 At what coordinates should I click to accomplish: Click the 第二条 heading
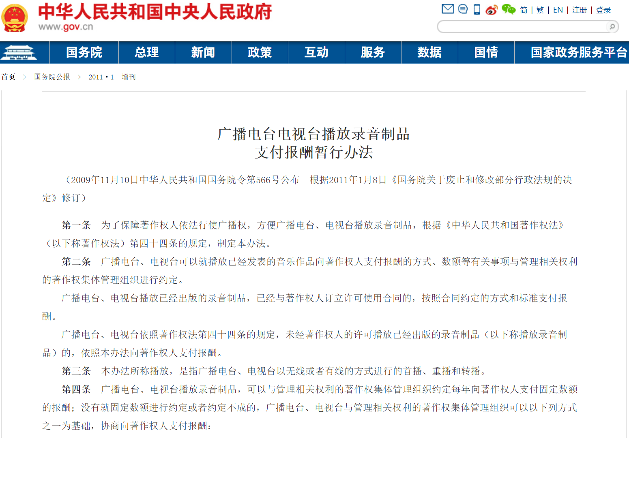76,262
